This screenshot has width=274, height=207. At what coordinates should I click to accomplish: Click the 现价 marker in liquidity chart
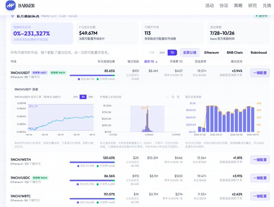pyautogui.click(x=143, y=108)
